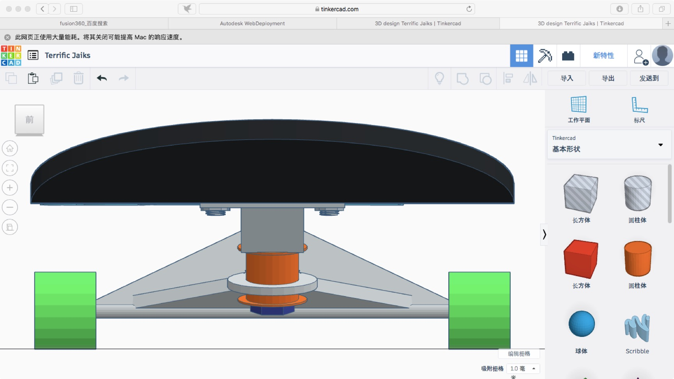Open the user profile avatar
Screen dimensions: 674x379
pyautogui.click(x=662, y=55)
